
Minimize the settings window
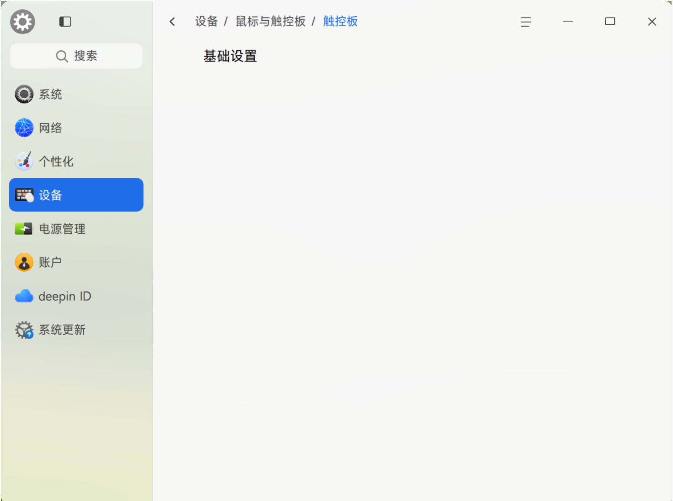[568, 21]
